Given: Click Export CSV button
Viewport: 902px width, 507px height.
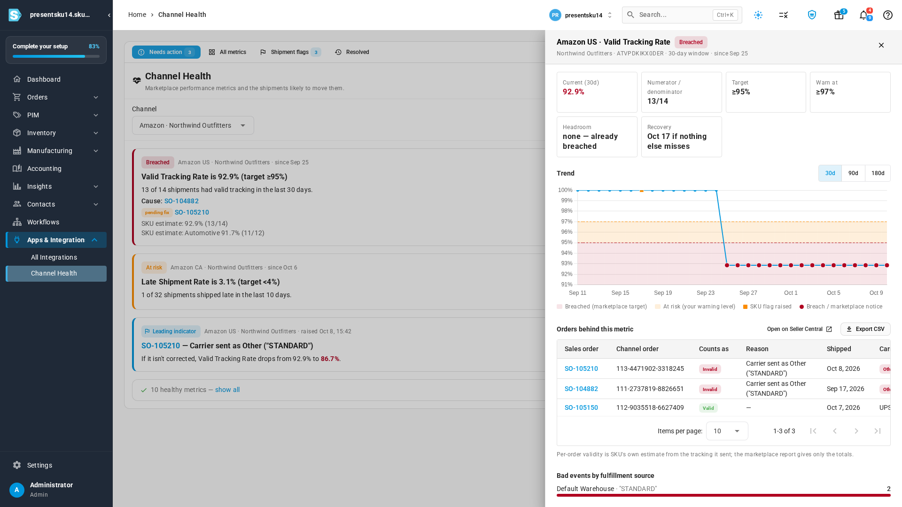Looking at the screenshot, I should point(865,329).
